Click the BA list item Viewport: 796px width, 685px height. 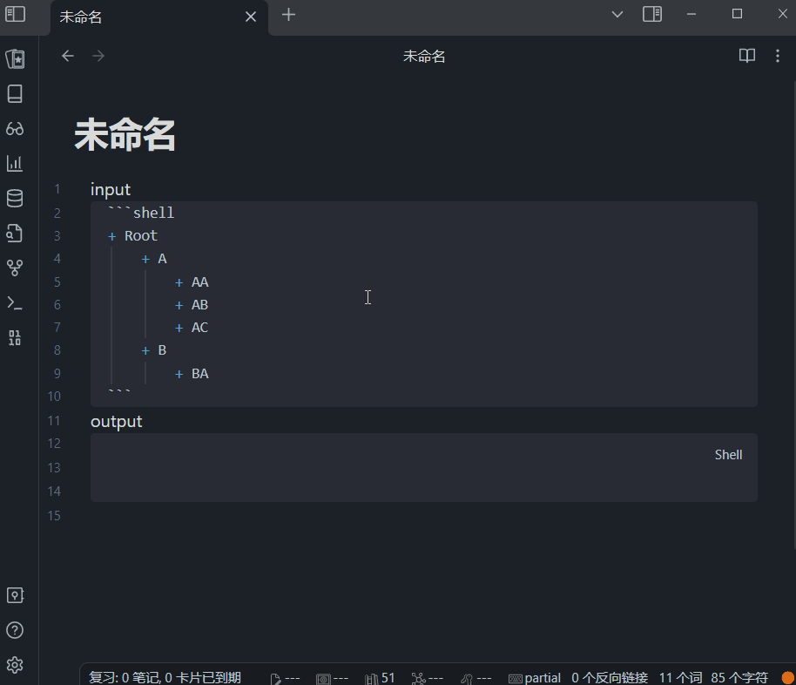point(200,374)
